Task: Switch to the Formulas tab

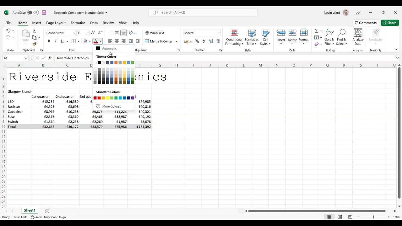Action: [x=78, y=23]
